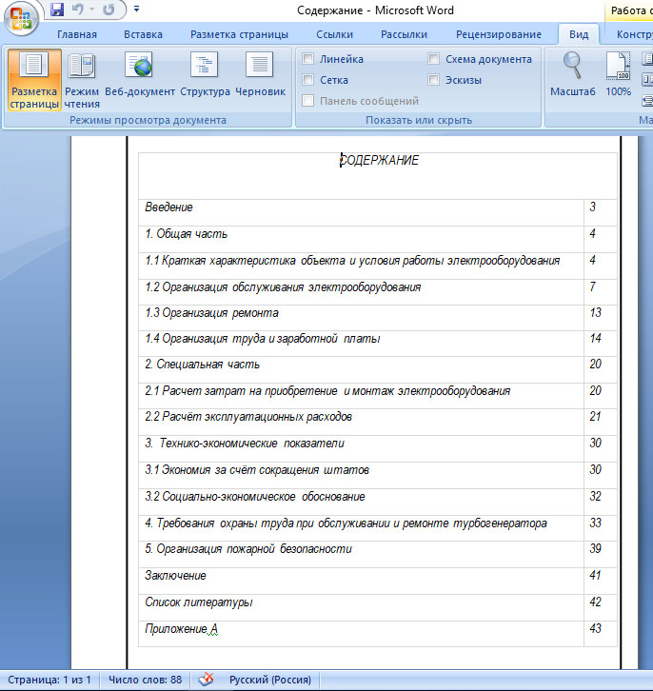653x691 pixels.
Task: Switch to Режим чтения reading view
Action: (82, 79)
